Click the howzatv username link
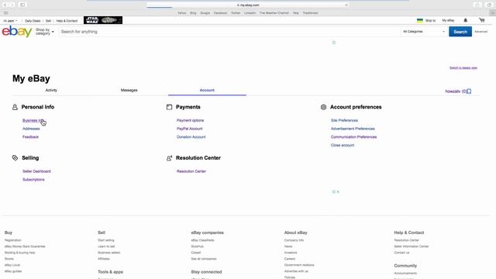 pos(453,91)
